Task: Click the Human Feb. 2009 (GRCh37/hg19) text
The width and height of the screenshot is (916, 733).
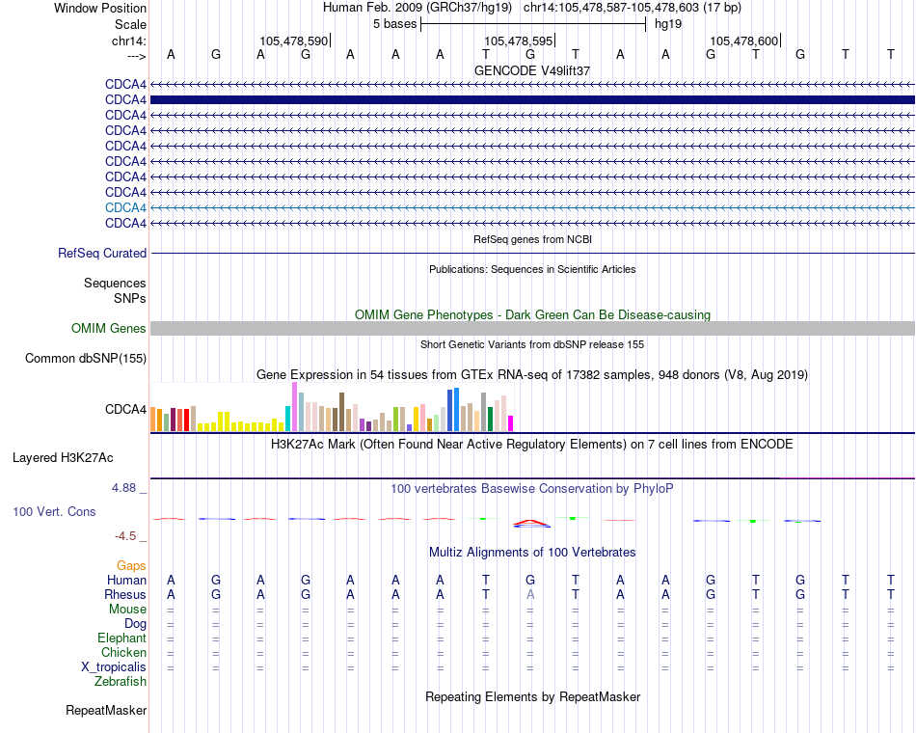Action: click(418, 8)
